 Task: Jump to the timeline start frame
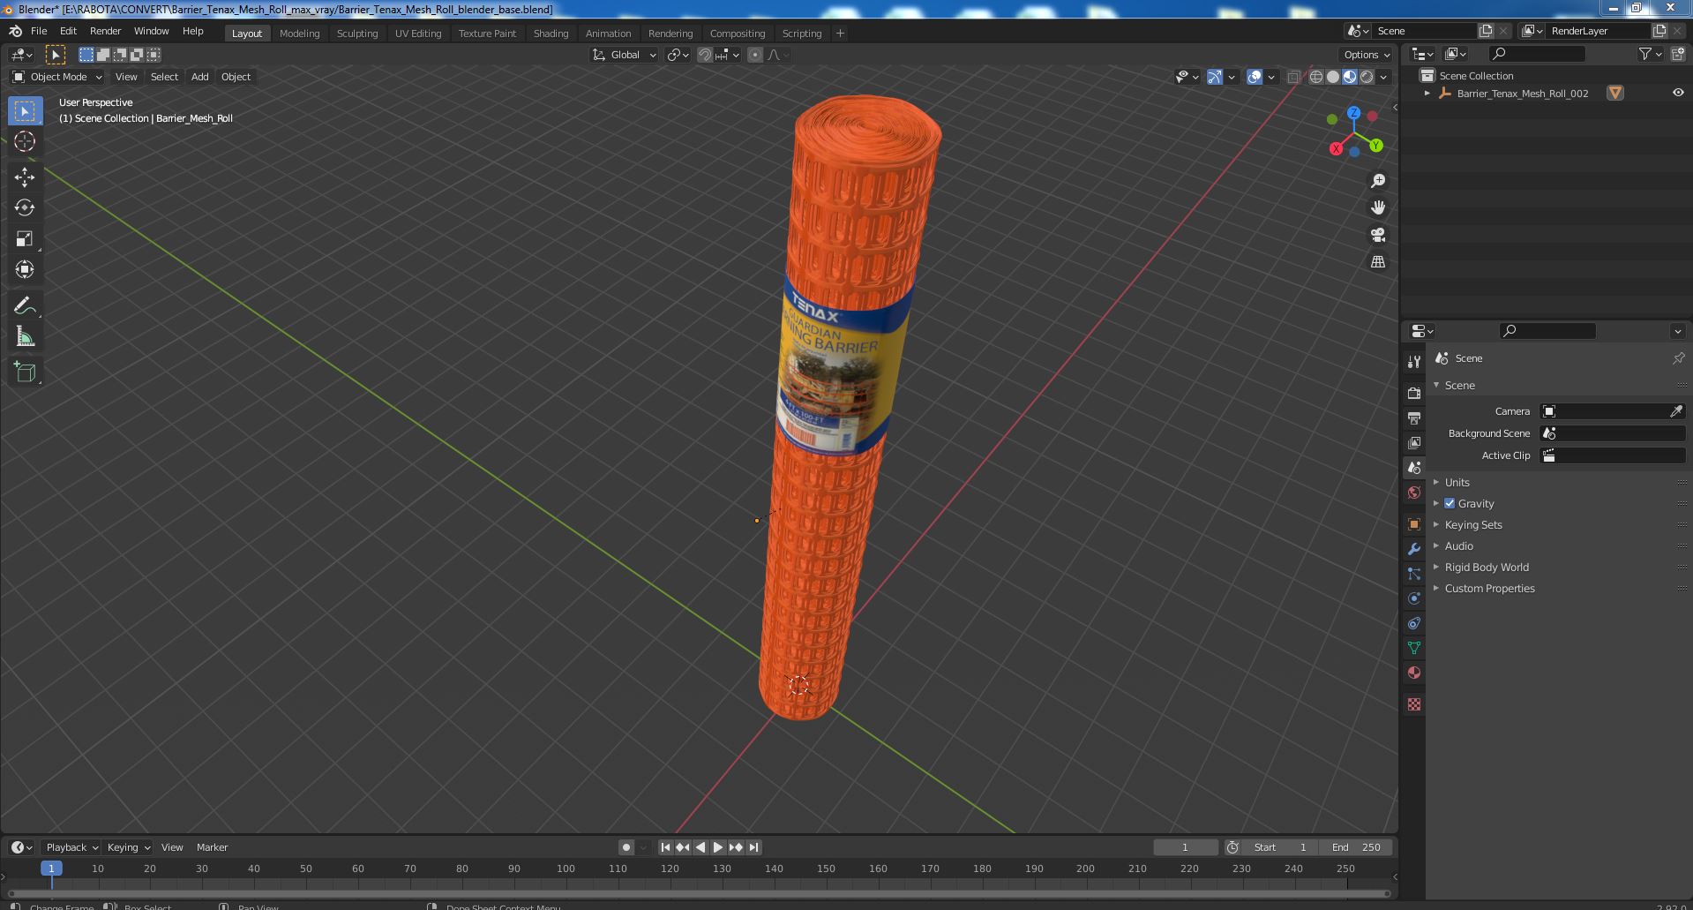point(665,847)
